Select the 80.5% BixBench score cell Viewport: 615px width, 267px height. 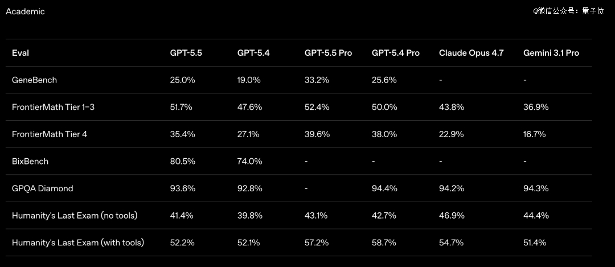(182, 161)
